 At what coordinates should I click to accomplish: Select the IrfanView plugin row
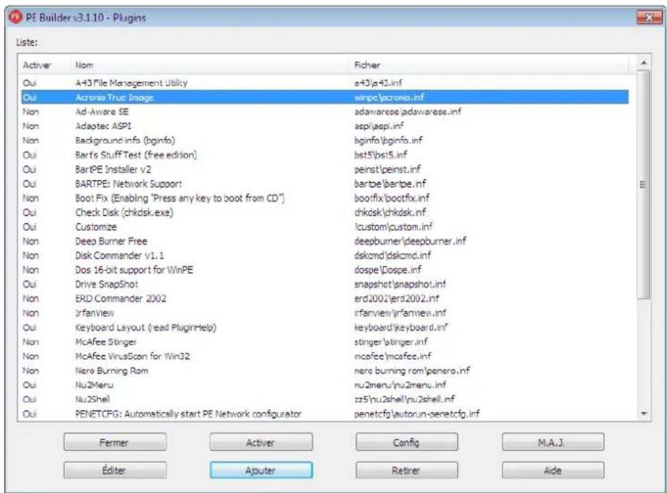324,313
